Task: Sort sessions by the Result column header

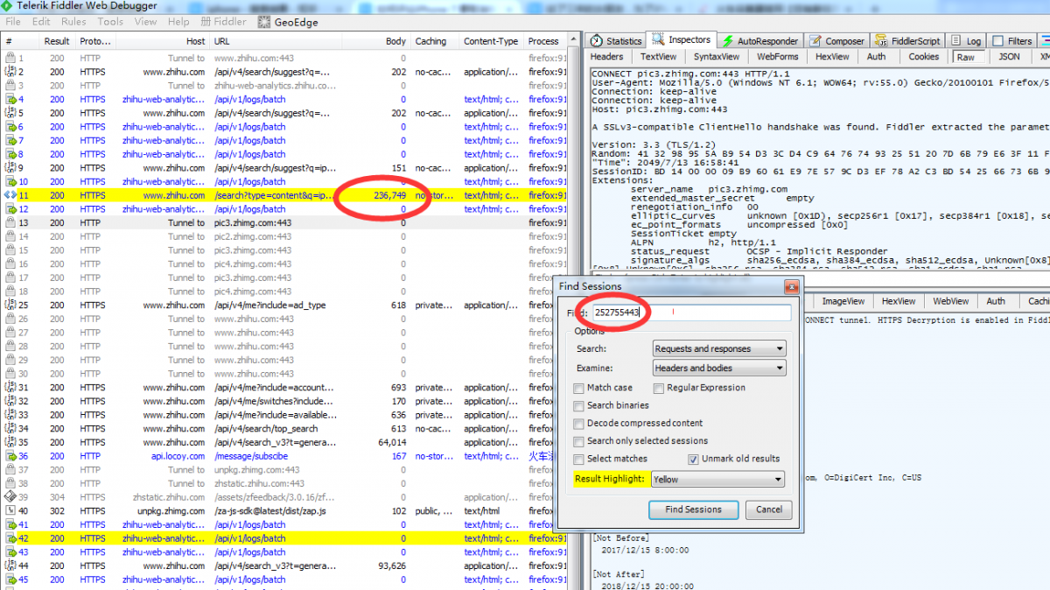Action: pos(57,41)
